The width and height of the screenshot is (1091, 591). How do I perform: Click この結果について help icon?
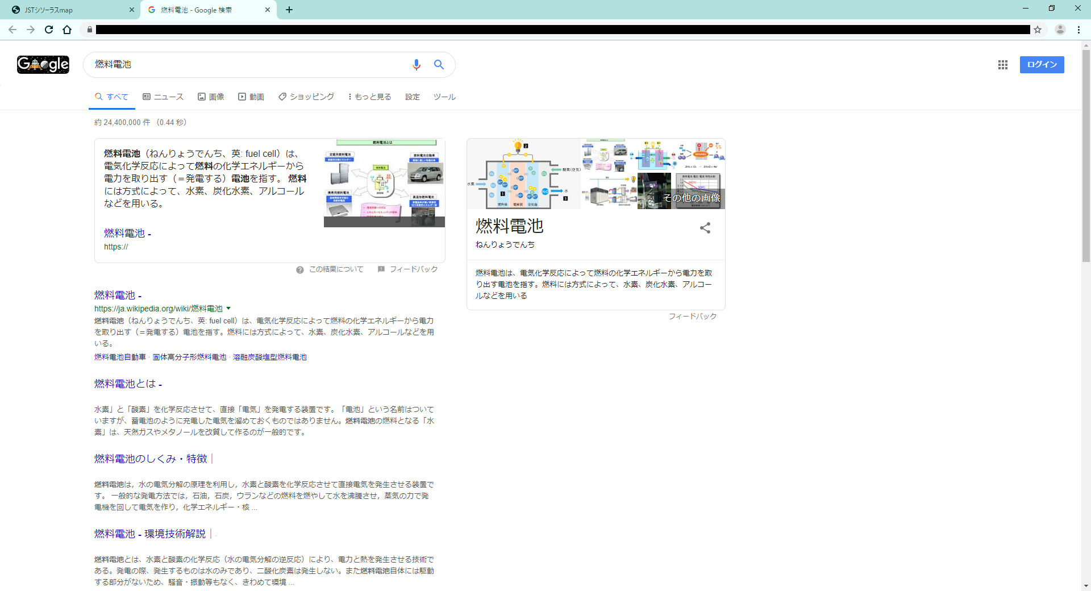click(300, 269)
